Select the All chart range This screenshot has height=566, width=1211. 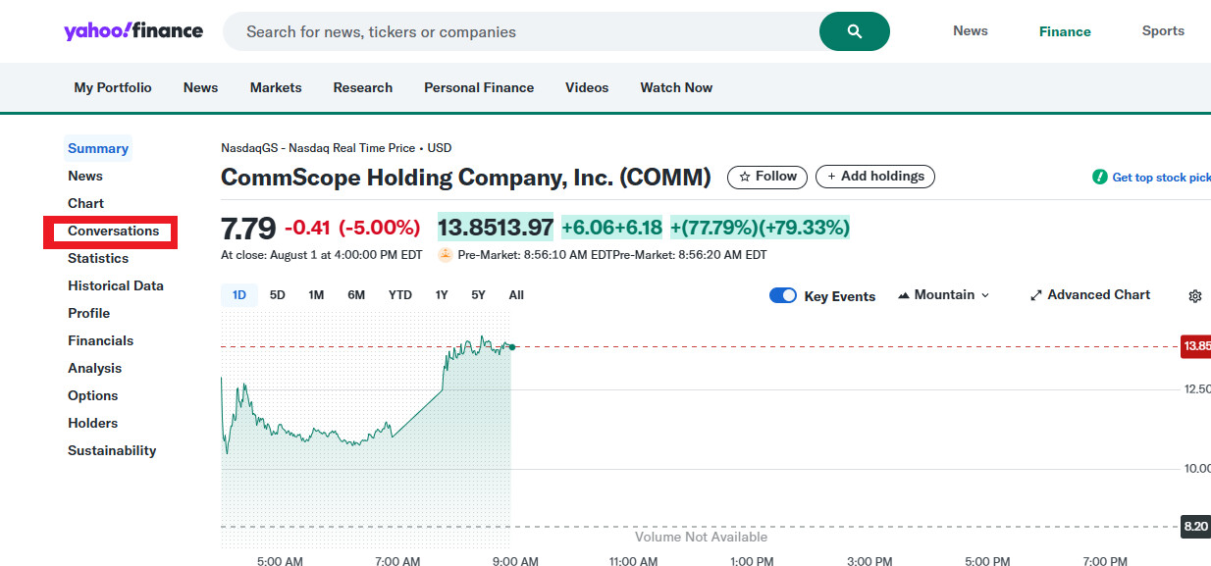point(516,295)
